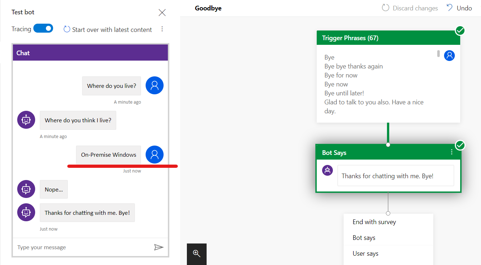Select 'Where do you think I live?' message
Image resolution: width=481 pixels, height=265 pixels.
coord(78,120)
